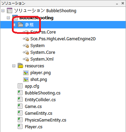Click the ソリューション panel title

click(13, 3)
